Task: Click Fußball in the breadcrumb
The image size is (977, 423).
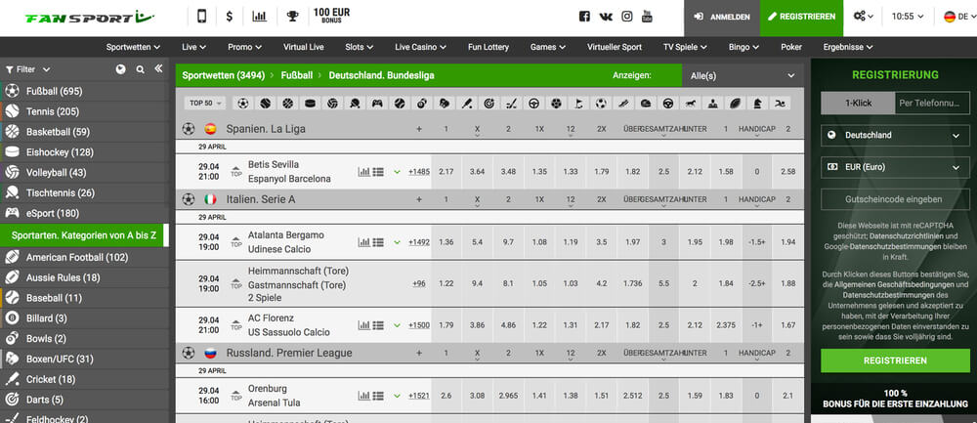Action: 297,75
